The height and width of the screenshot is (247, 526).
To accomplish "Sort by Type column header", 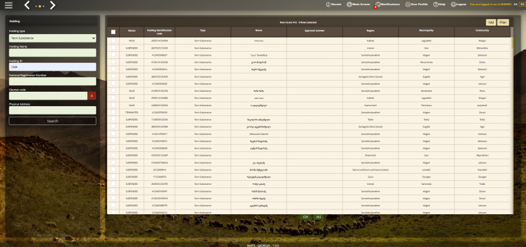I will pyautogui.click(x=203, y=31).
